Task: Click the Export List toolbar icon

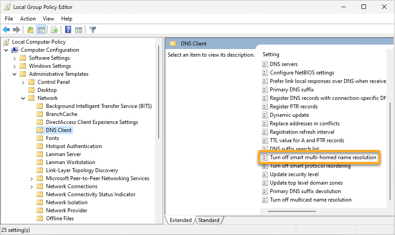Action: tap(55, 30)
